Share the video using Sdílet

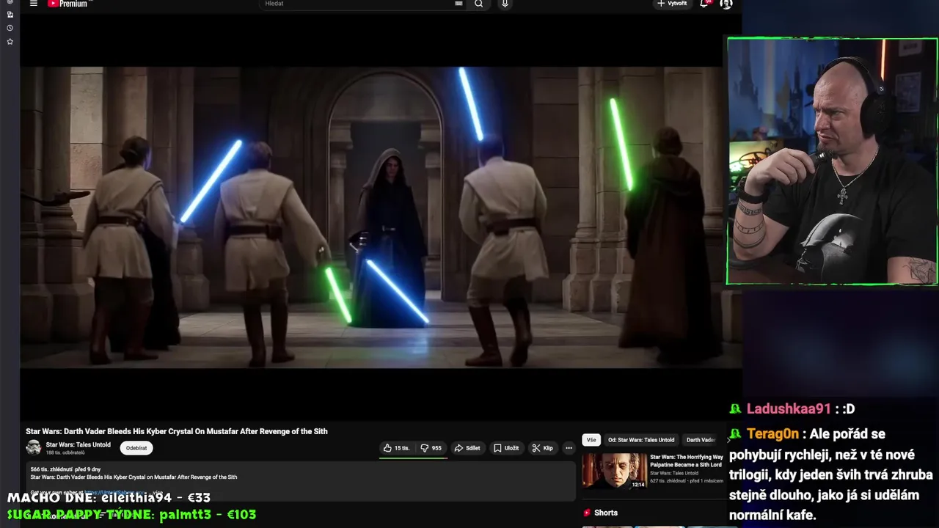point(467,448)
